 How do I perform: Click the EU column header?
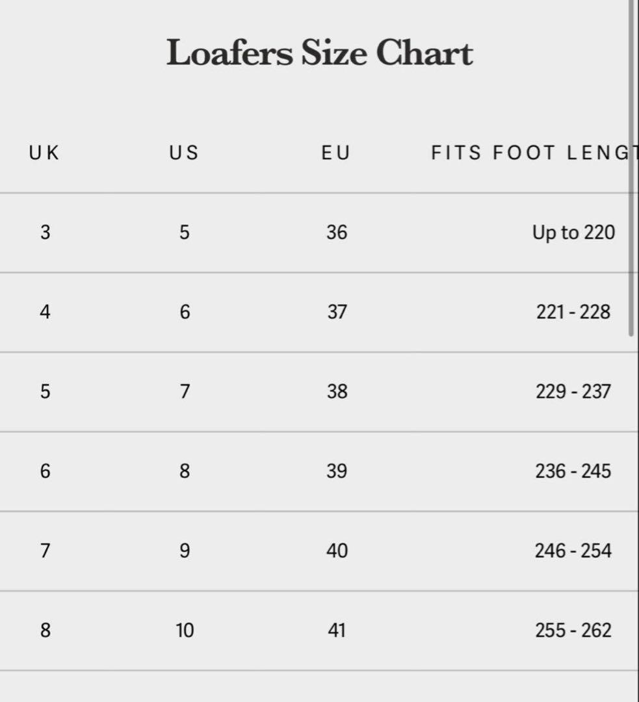pos(336,153)
